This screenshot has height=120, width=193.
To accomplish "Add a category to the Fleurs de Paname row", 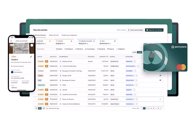I will tap(136, 99).
